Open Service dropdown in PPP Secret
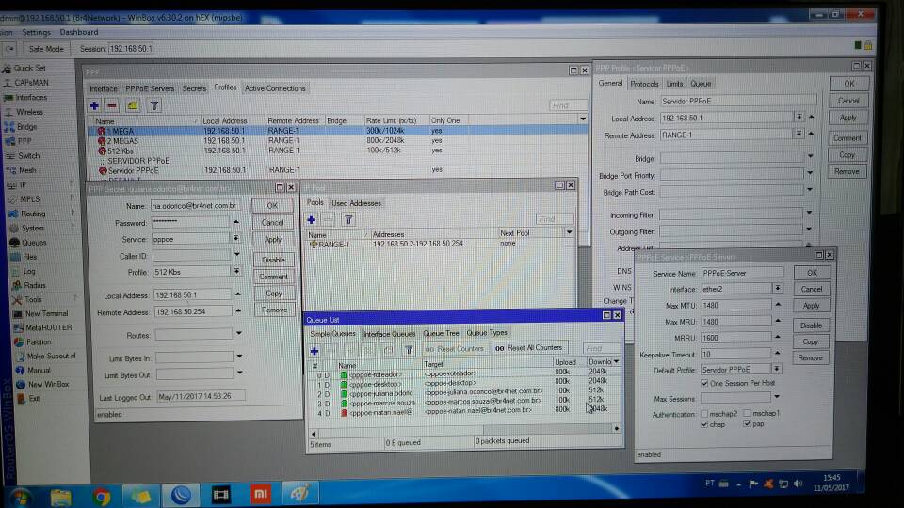 [235, 238]
